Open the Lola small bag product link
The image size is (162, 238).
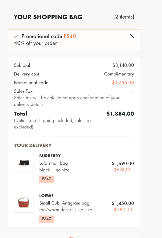[x=53, y=163]
